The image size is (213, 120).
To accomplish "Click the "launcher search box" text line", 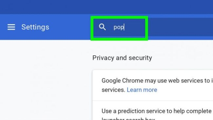I will (128, 119).
